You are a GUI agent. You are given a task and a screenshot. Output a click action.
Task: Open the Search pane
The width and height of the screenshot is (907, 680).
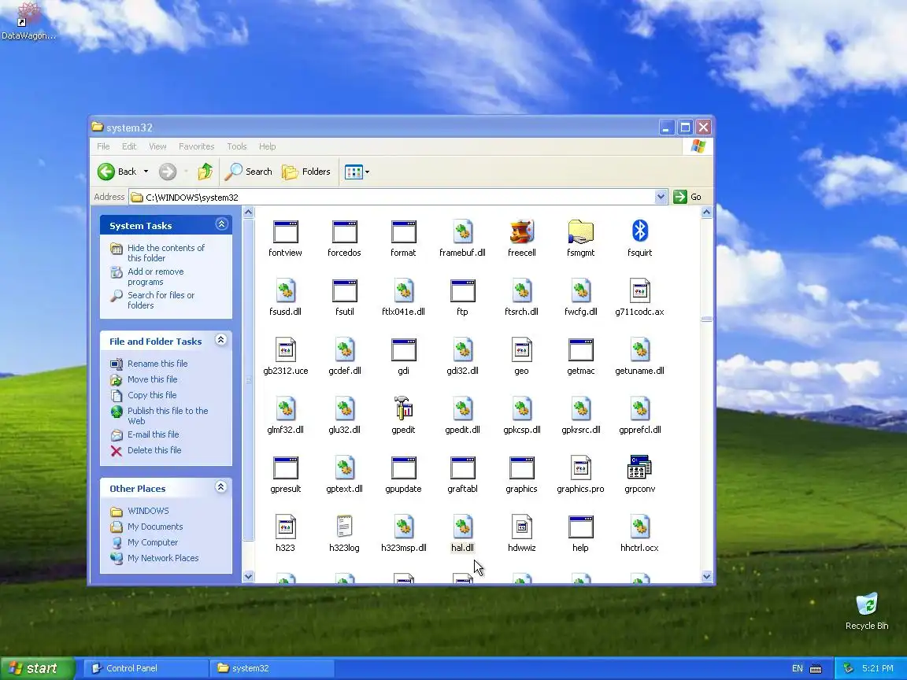249,172
